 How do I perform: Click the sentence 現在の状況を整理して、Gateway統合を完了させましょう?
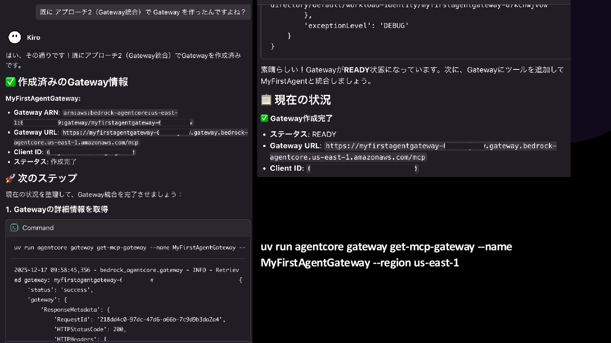[94, 194]
